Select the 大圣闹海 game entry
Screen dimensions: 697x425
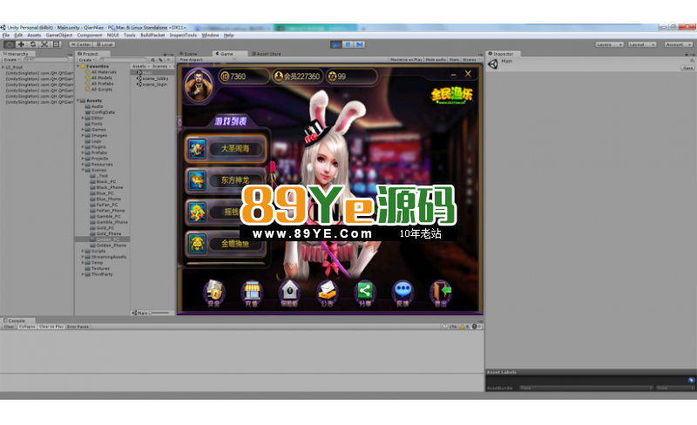pos(226,148)
